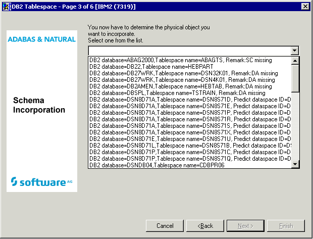The width and height of the screenshot is (313, 239).
Task: Choose the DSN8D71L tablespace DSN8S71B entry
Action: click(x=189, y=145)
